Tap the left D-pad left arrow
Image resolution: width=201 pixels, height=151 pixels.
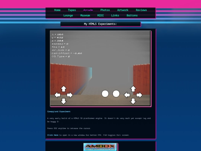click(x=57, y=95)
